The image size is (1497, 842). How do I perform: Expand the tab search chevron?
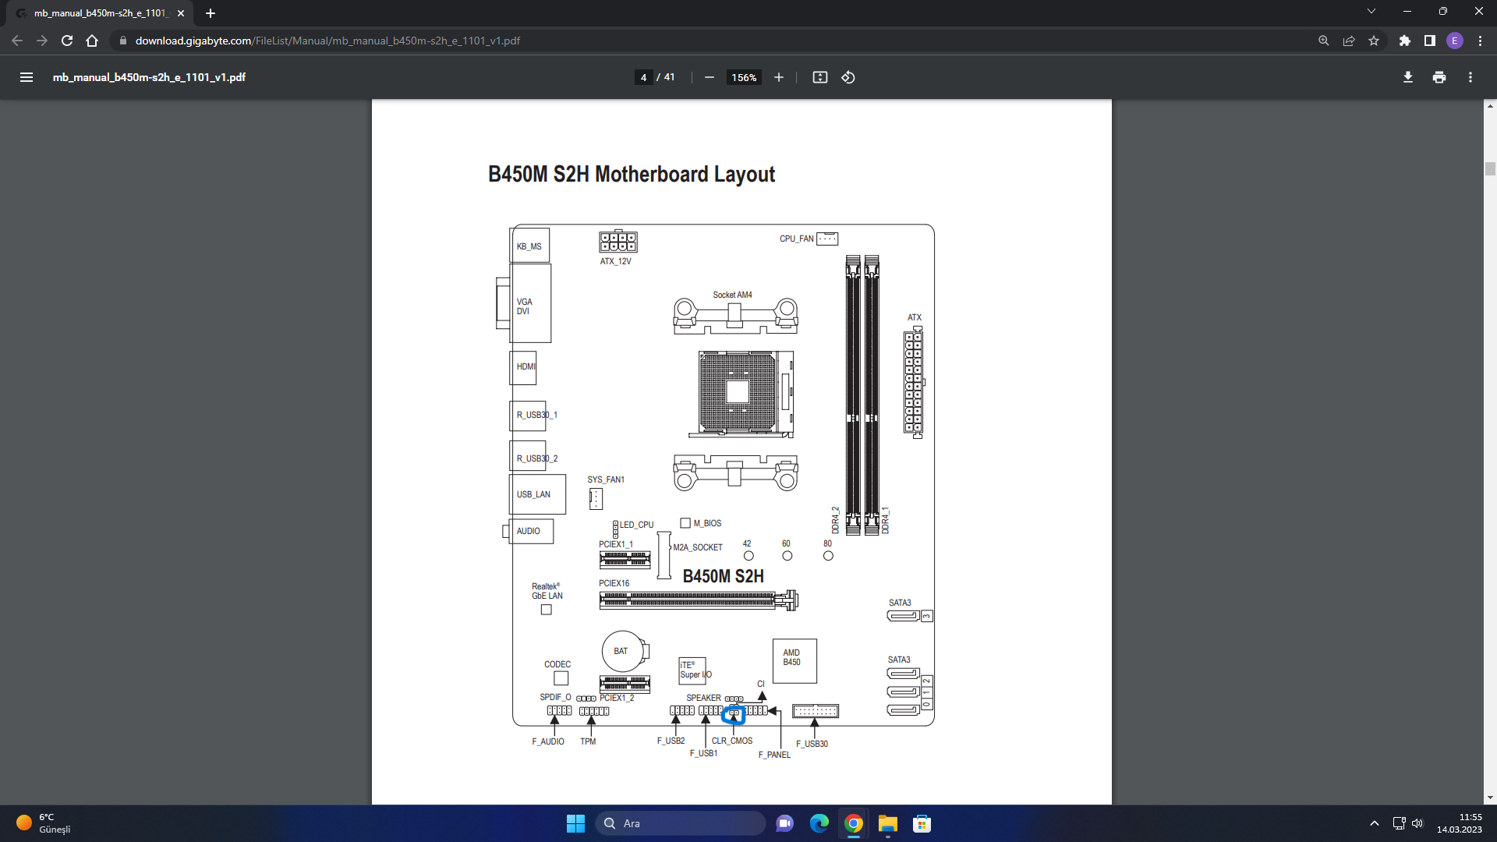pyautogui.click(x=1371, y=11)
